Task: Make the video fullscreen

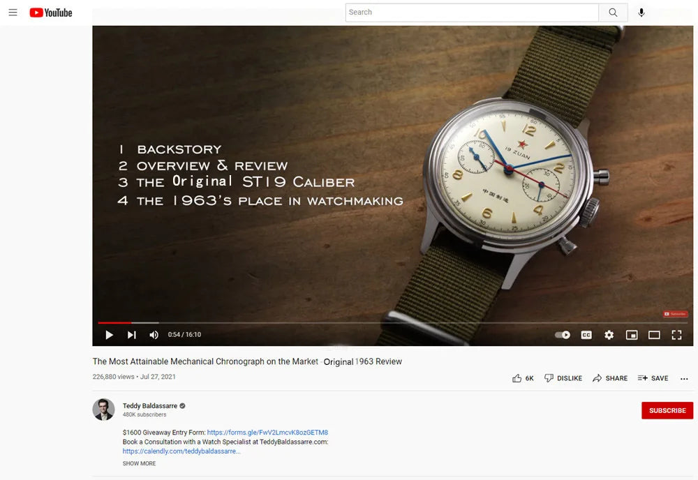Action: 676,335
